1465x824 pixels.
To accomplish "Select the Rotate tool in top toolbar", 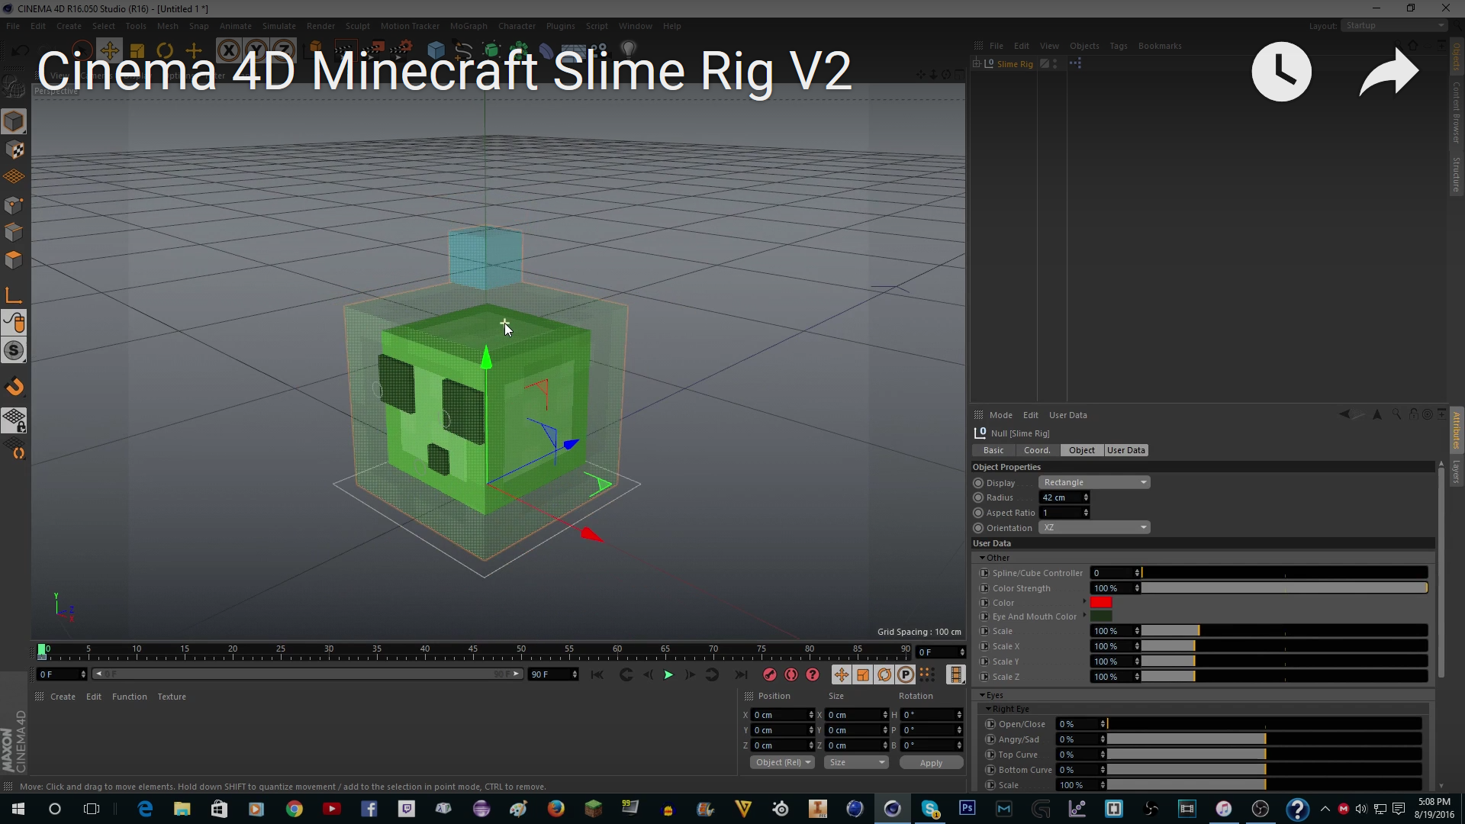I will [165, 51].
